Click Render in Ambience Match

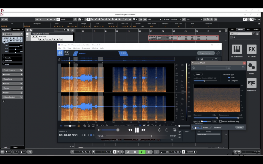[x=240, y=127]
